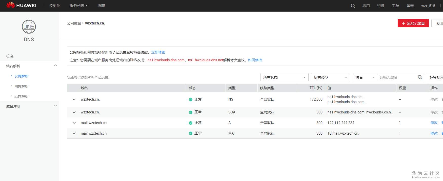Click ns1.hwclouds-dns.net. value in NS row
443x181 pixels.
click(345, 97)
